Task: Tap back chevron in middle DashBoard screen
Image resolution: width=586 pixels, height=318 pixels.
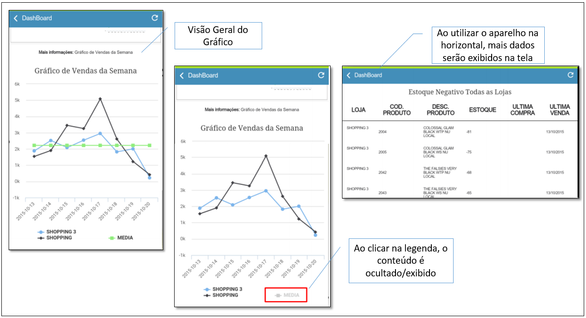Action: [x=182, y=76]
